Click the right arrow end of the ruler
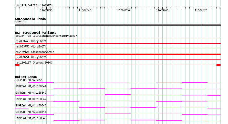Screen dimensions: 228x124 pos(220,8)
